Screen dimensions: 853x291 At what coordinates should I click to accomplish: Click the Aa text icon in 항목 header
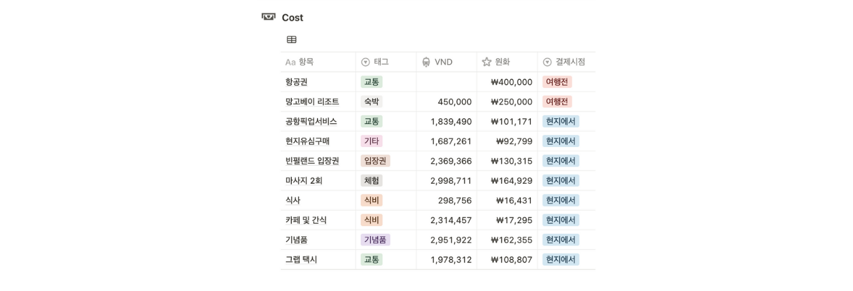(x=290, y=62)
